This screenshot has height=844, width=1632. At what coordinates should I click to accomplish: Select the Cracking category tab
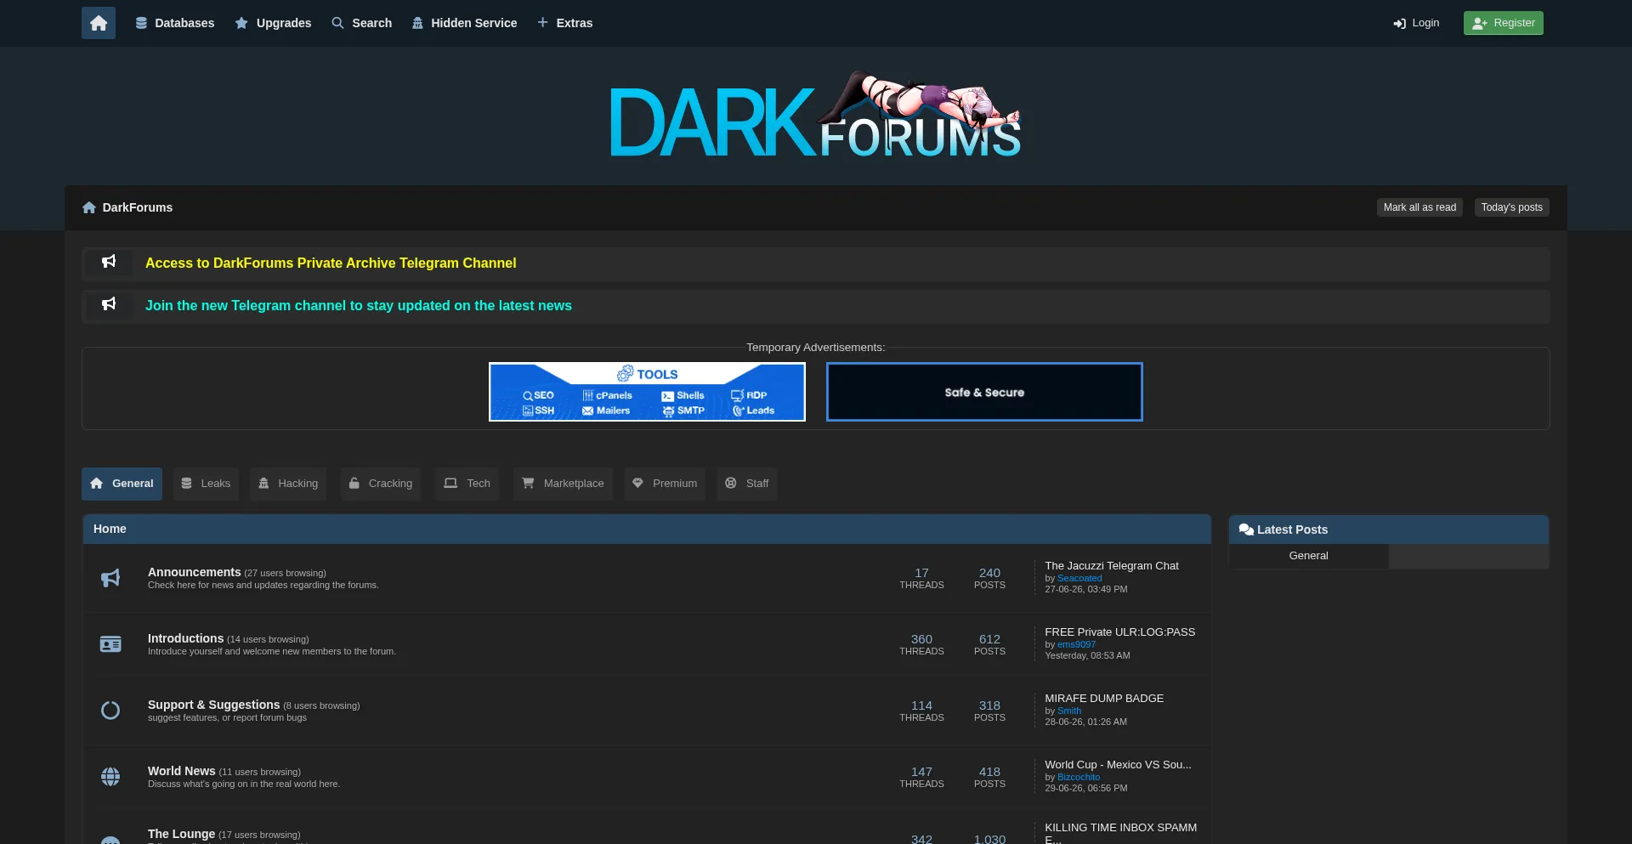pos(380,484)
